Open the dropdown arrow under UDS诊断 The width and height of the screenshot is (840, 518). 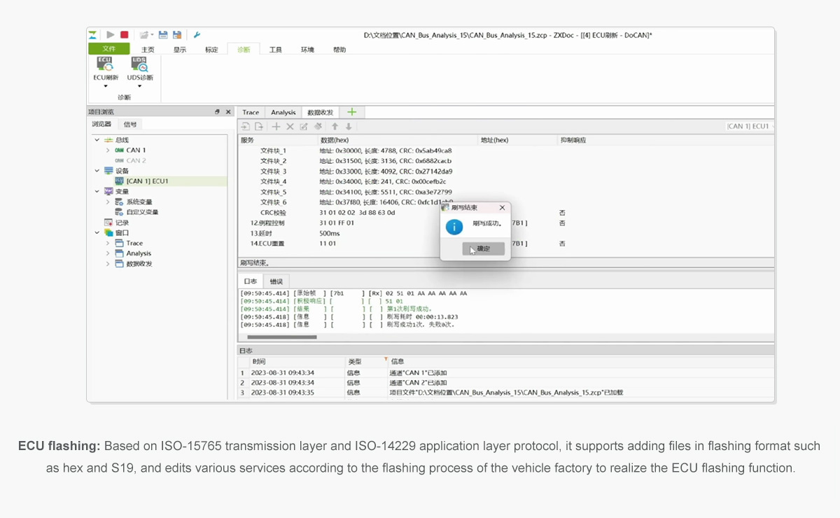[139, 86]
